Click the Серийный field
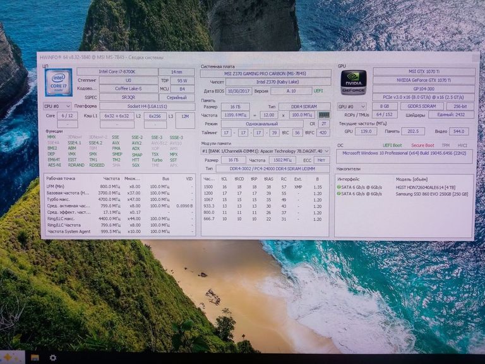The image size is (485, 364). 177,97
